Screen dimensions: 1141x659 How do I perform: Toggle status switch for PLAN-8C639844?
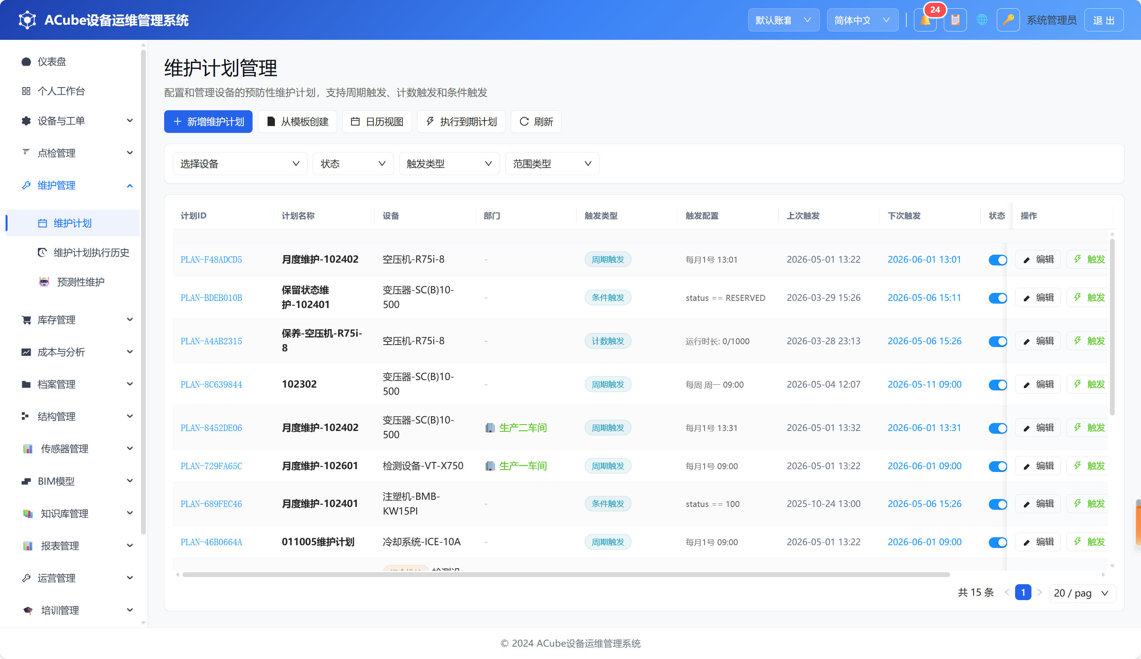coord(998,384)
